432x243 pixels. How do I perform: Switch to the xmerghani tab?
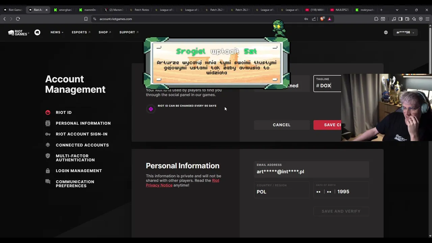click(x=63, y=10)
